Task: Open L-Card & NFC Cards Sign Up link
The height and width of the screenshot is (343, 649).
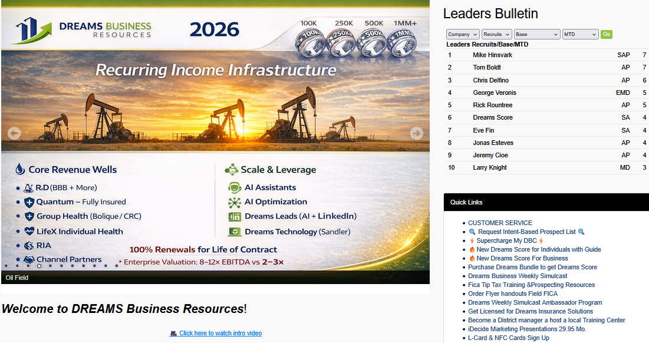Action: 508,338
